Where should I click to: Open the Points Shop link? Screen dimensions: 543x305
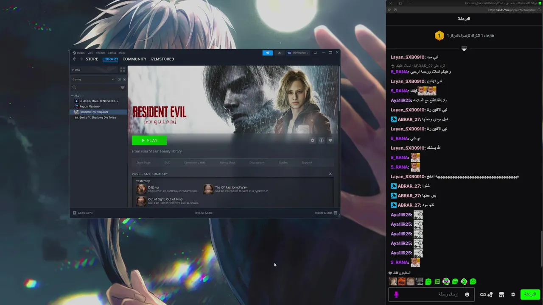click(x=227, y=163)
